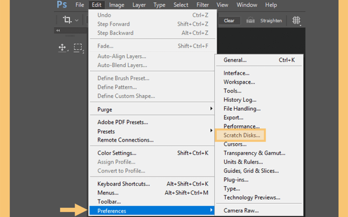Select the Crop tool icon in options bar
Screen dimensions: 348x217
(x=67, y=20)
